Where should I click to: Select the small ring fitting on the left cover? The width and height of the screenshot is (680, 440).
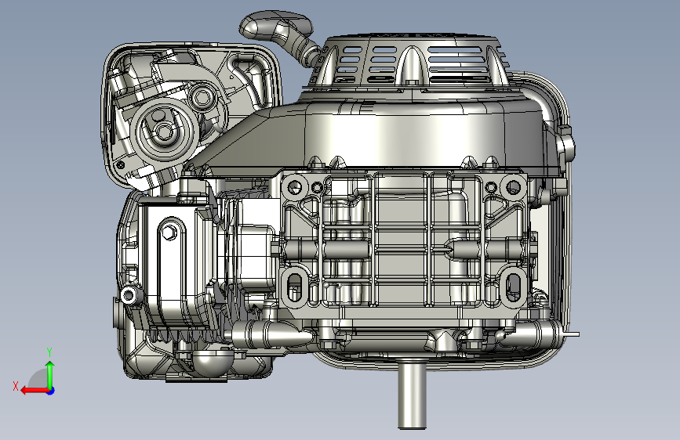[129, 296]
